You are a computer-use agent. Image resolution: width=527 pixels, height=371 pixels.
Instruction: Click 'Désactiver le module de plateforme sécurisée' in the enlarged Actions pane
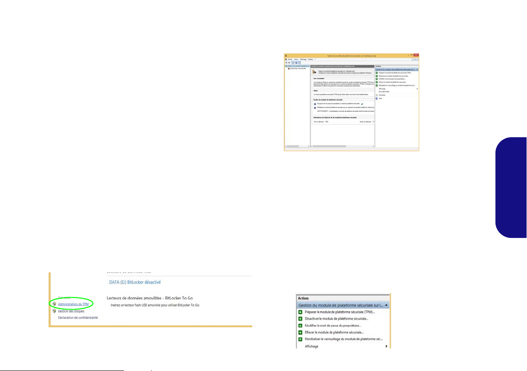336,319
